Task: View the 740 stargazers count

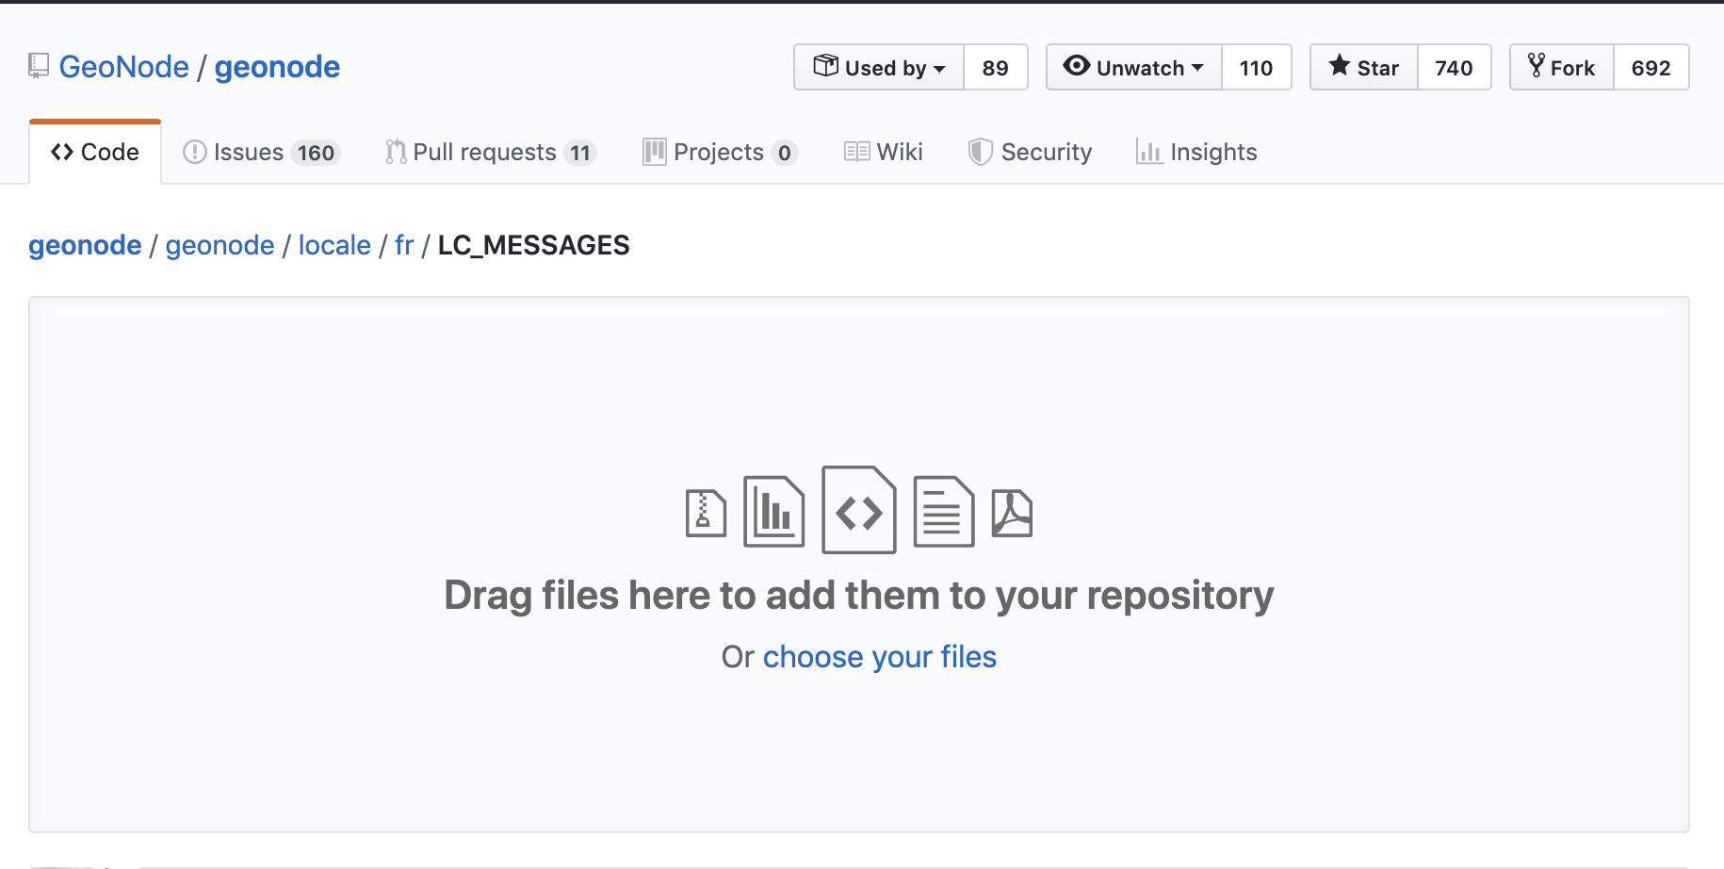Action: (1454, 68)
